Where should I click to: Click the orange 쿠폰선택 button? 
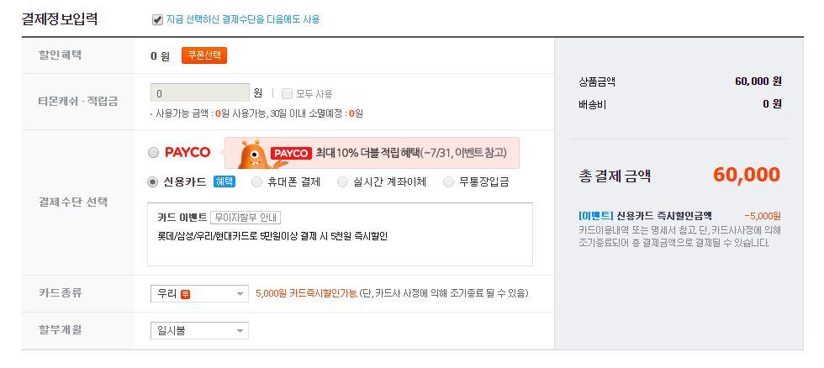point(204,55)
